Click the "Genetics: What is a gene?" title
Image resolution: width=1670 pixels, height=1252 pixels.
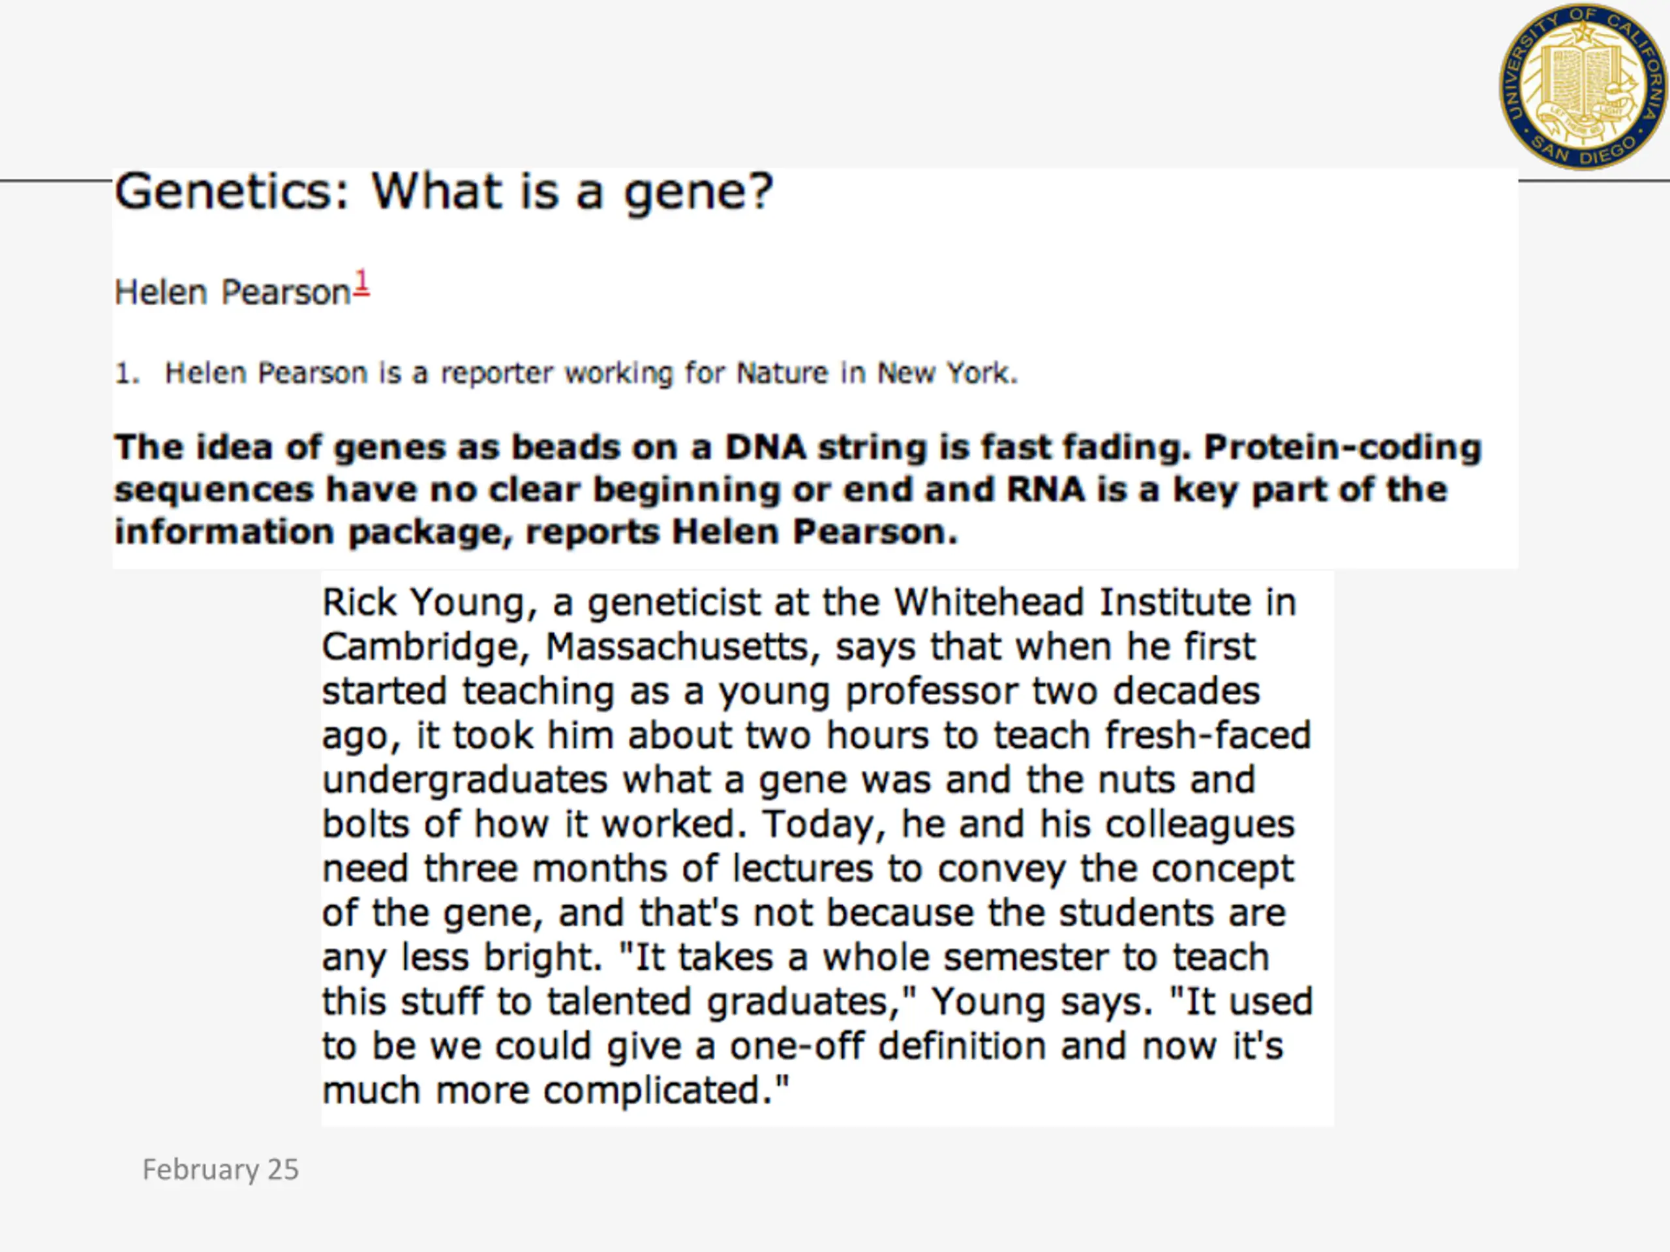(444, 192)
